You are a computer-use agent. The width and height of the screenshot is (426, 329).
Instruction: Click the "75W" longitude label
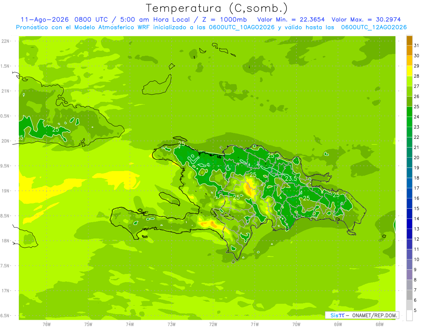(x=88, y=324)
